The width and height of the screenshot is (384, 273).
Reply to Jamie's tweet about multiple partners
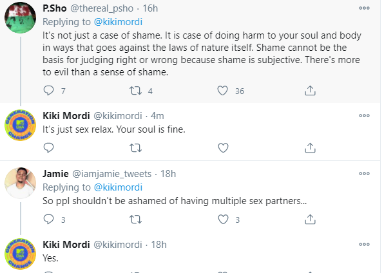48,220
